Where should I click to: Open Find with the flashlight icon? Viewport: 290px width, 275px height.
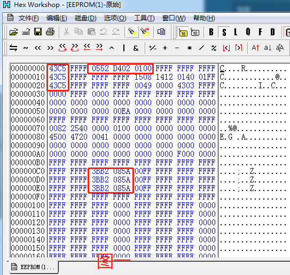(x=132, y=32)
